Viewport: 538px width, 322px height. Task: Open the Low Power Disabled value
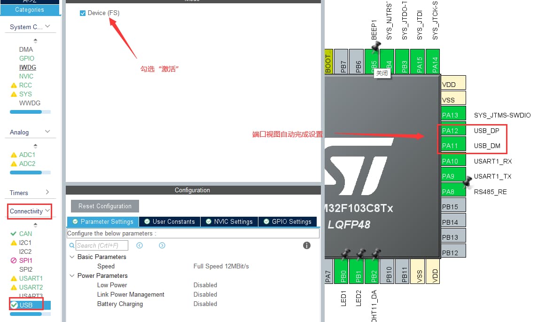[205, 285]
